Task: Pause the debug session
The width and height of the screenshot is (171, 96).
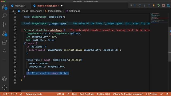Action: point(135,5)
